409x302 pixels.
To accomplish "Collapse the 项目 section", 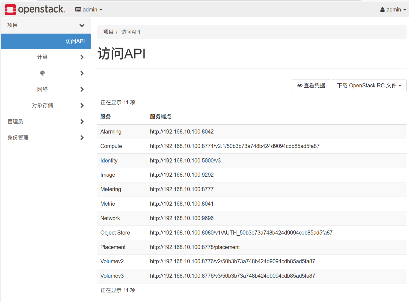I will point(82,25).
